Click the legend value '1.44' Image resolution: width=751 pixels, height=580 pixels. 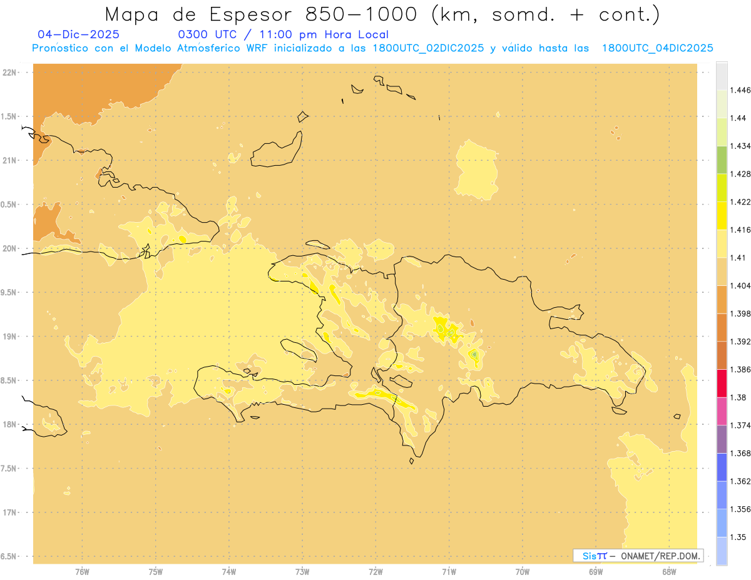[x=738, y=118]
